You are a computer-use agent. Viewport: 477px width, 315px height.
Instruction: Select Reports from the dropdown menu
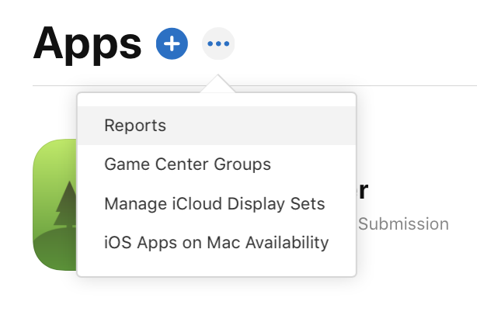pyautogui.click(x=135, y=126)
